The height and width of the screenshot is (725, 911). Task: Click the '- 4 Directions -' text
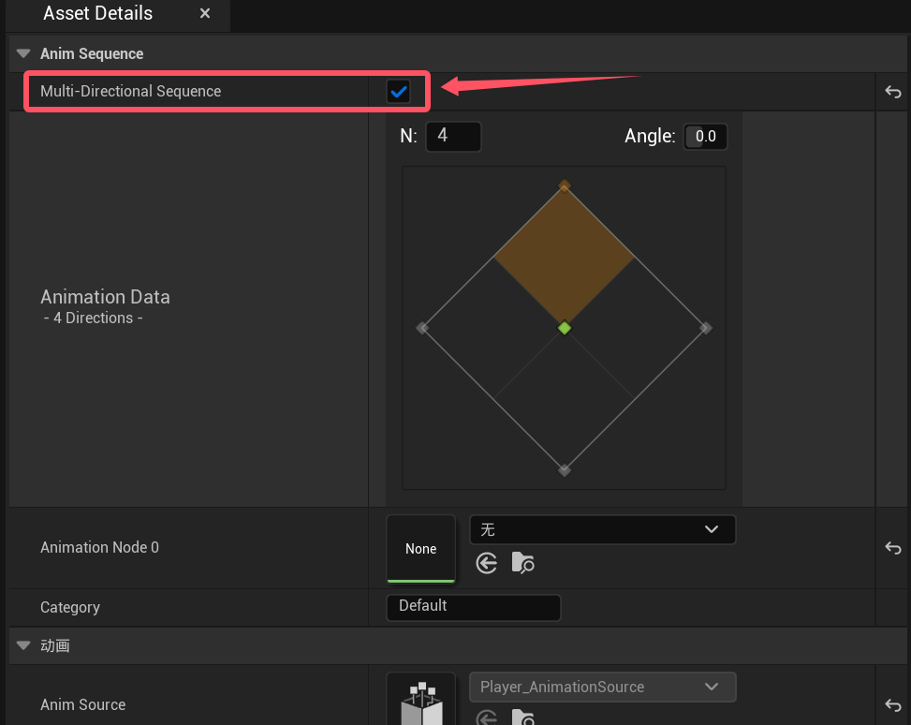[93, 318]
